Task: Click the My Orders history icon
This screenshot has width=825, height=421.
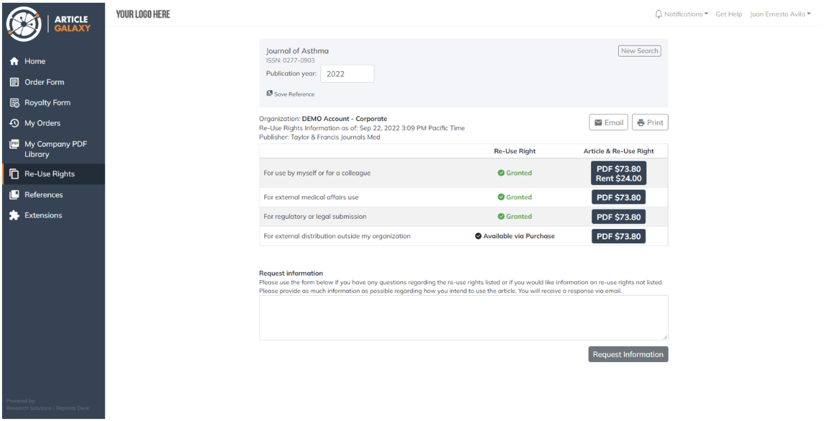Action: tap(14, 123)
